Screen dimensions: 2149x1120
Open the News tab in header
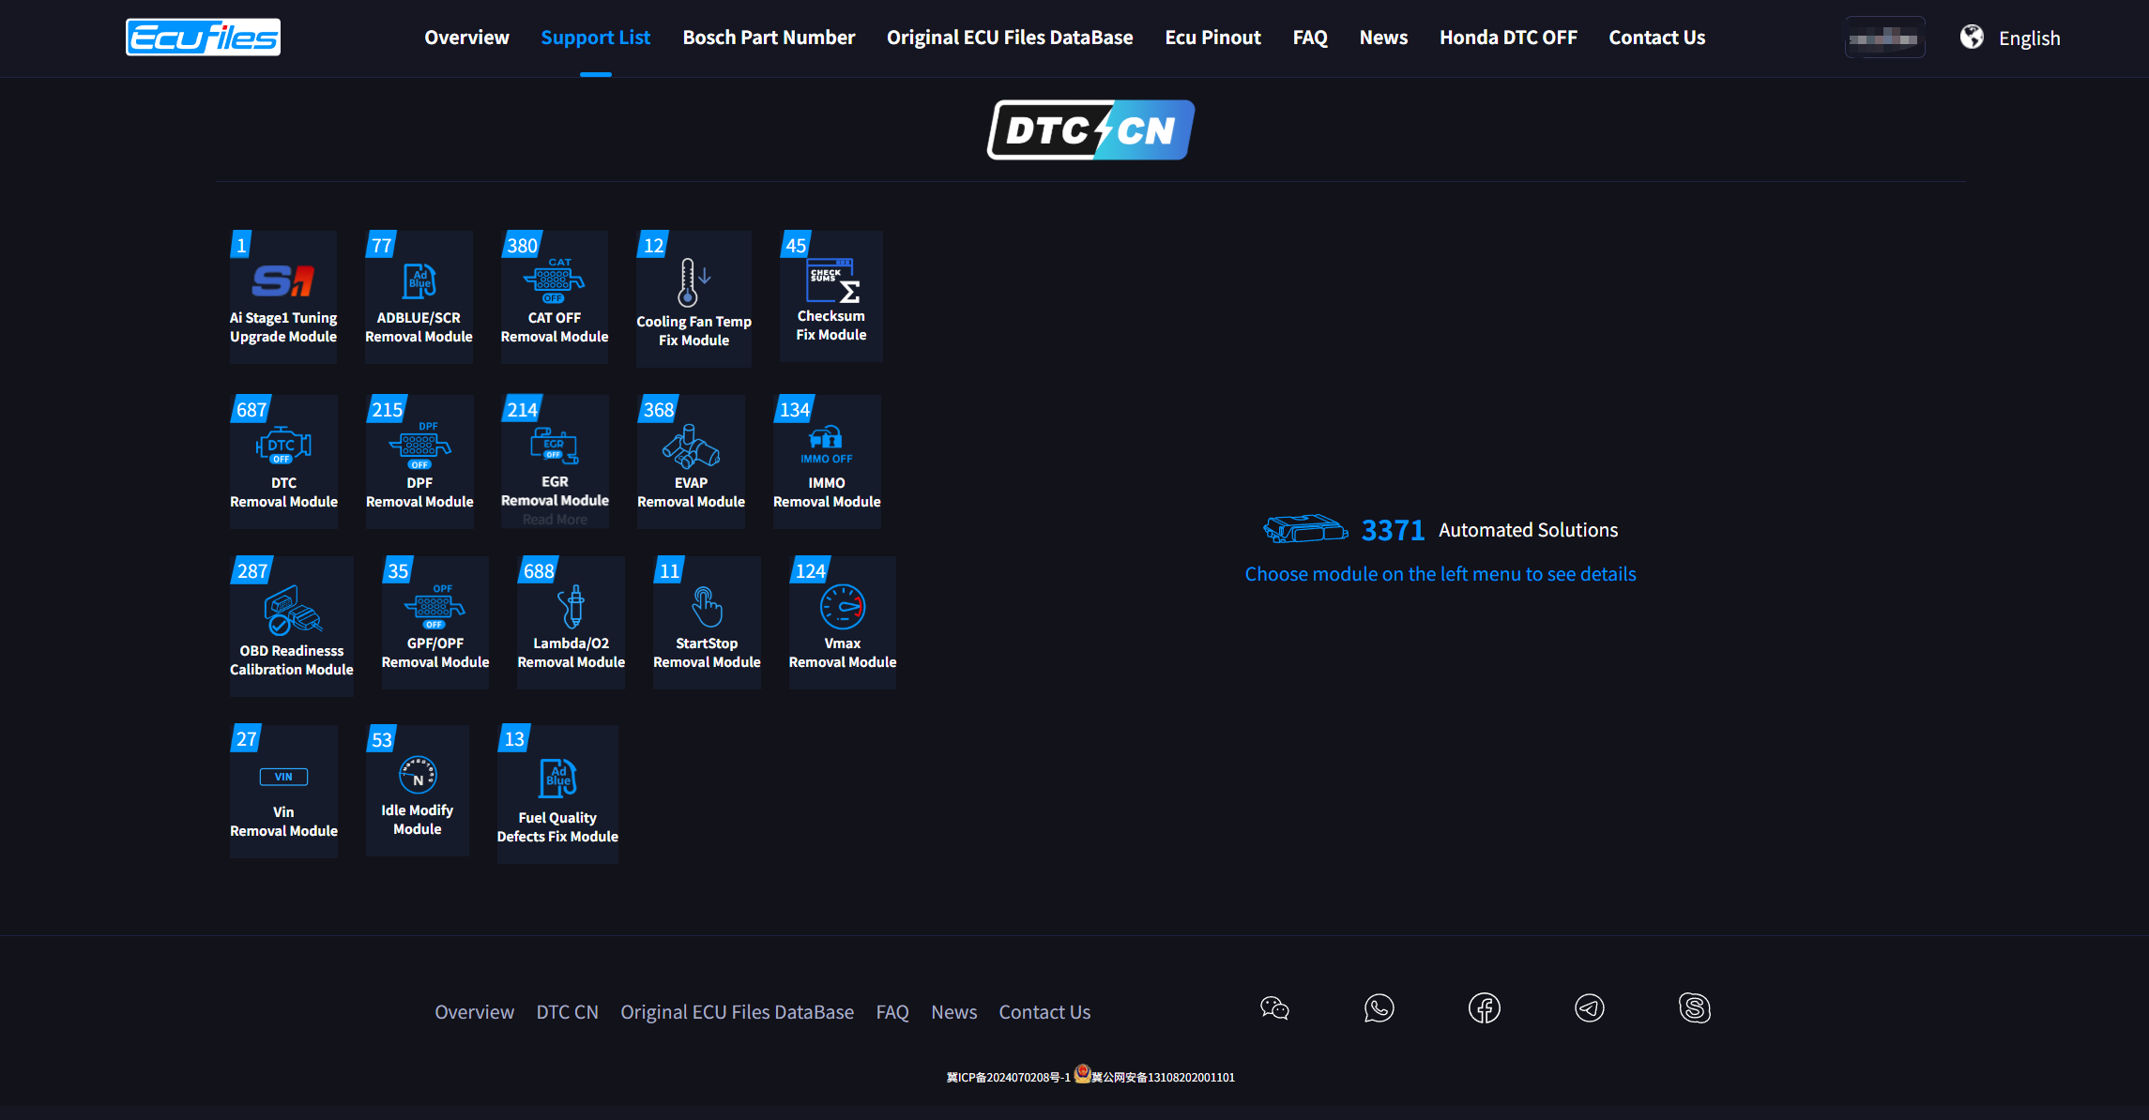click(1383, 38)
